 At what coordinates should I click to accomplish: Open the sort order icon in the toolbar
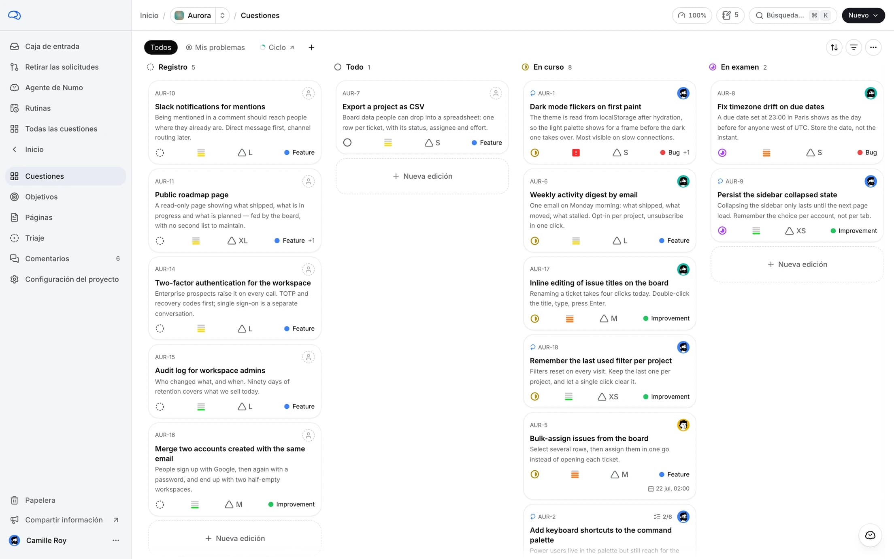point(834,47)
